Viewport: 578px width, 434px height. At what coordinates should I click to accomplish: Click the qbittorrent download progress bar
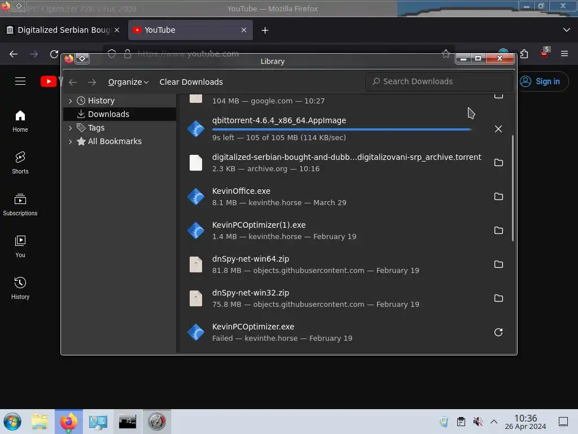click(x=341, y=129)
